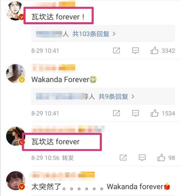Like the Wakanda Forever comment with 1534 likes
Image resolution: width=181 pixels, height=196 pixels.
coord(154,113)
